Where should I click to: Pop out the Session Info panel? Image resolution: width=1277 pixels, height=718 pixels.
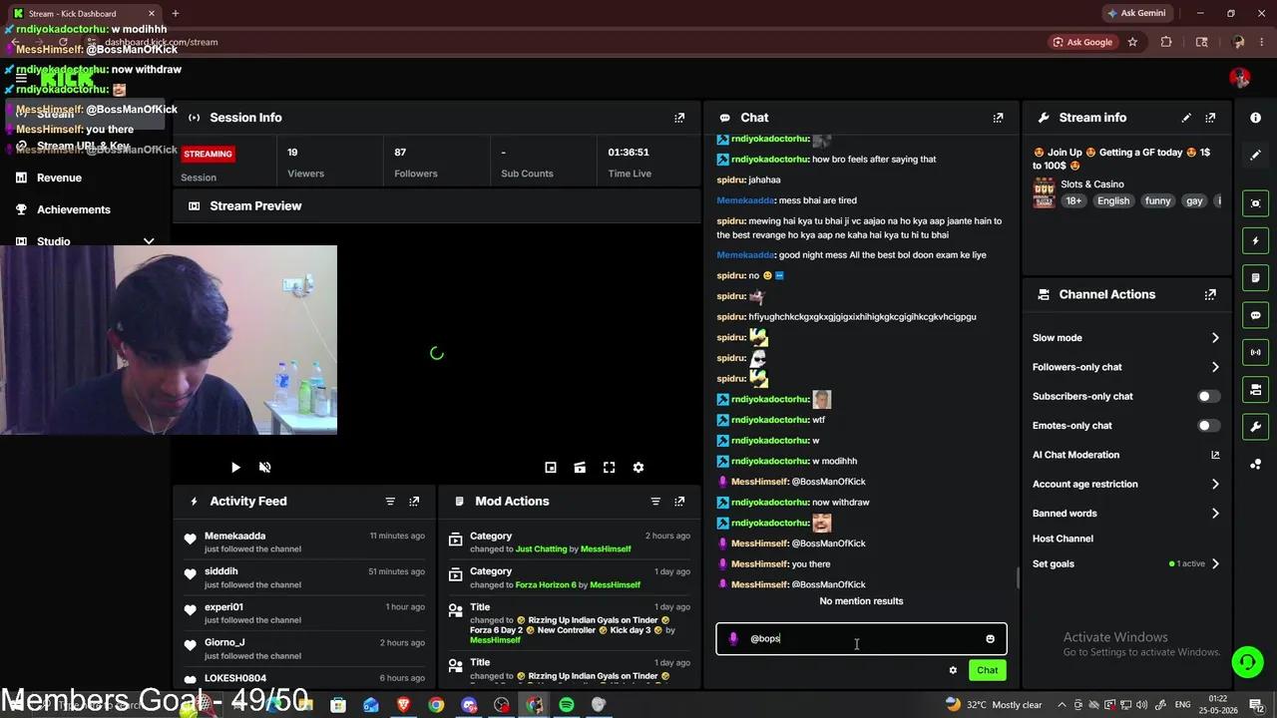tap(679, 118)
